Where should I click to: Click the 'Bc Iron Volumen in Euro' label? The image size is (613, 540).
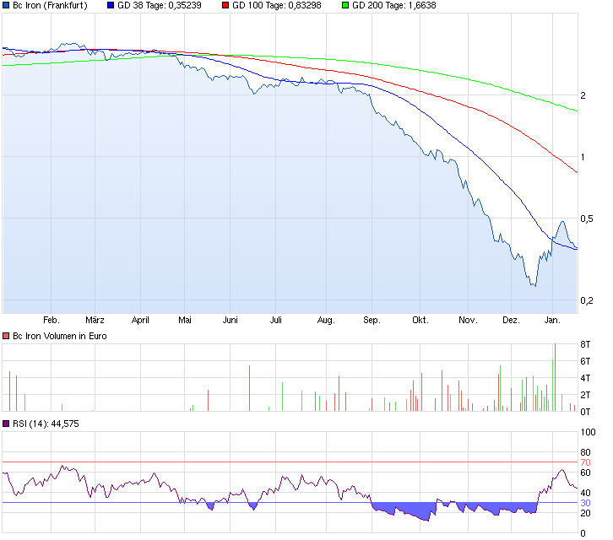click(59, 336)
